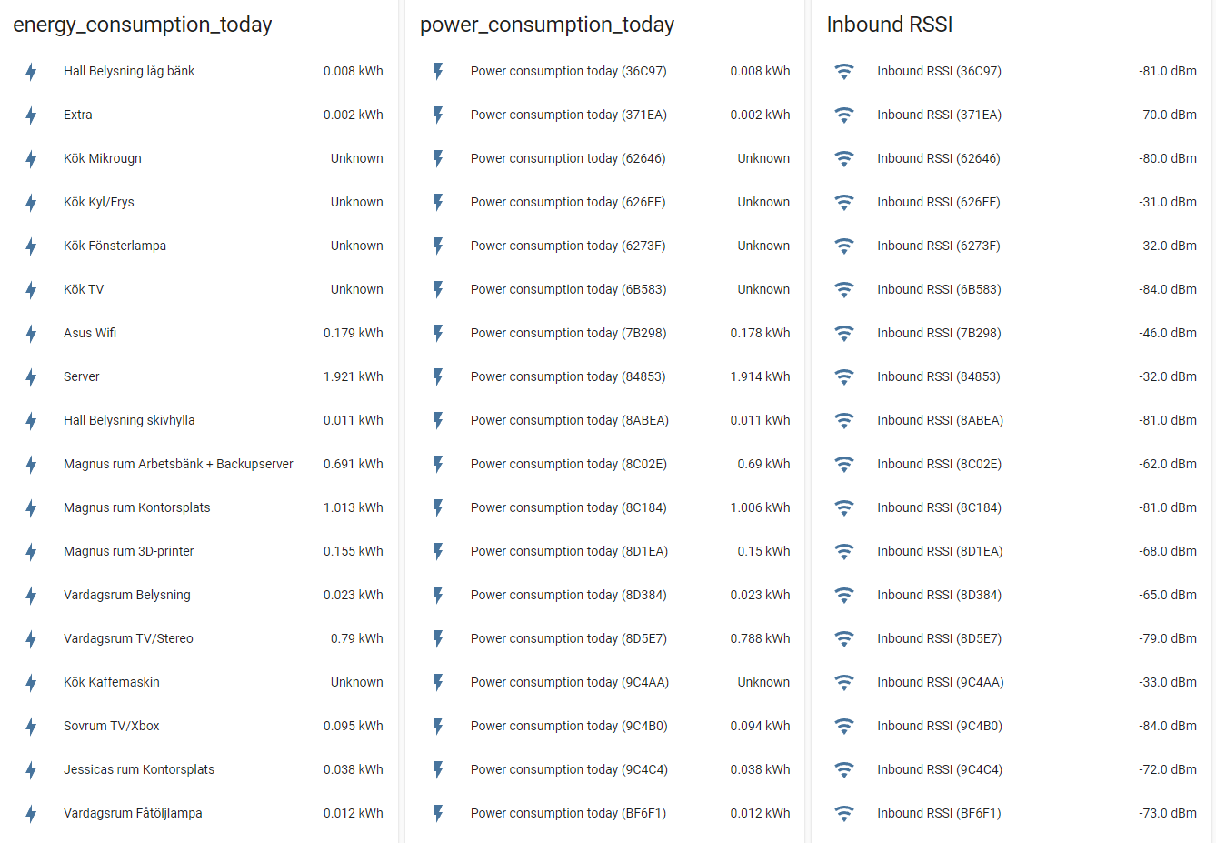Click the flash icon beside Power consumption today (9C4AA)

click(438, 682)
